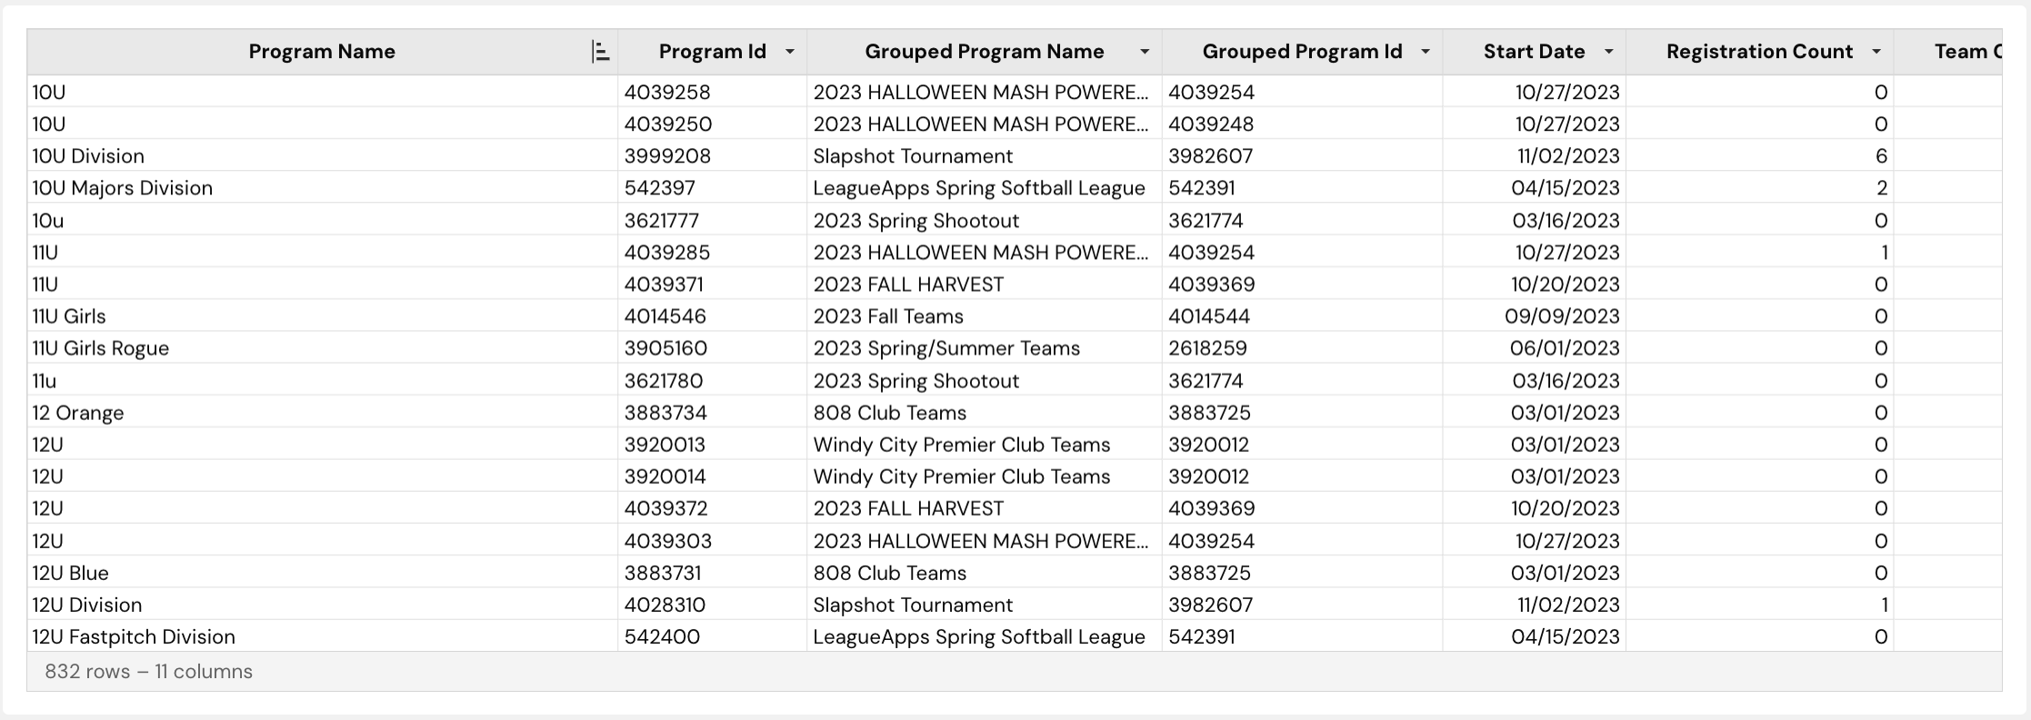Click the 11U Girls Rogue program name
This screenshot has height=720, width=2031.
(x=100, y=348)
